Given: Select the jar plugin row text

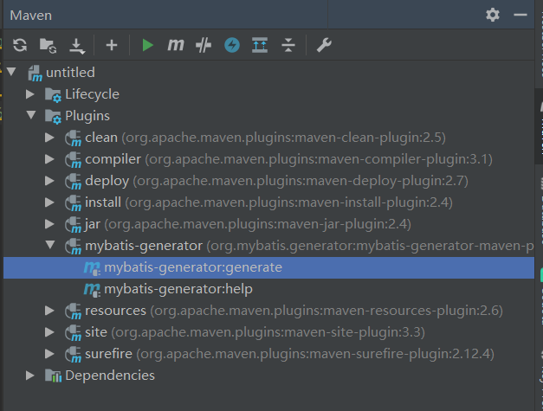Looking at the screenshot, I should coord(248,224).
